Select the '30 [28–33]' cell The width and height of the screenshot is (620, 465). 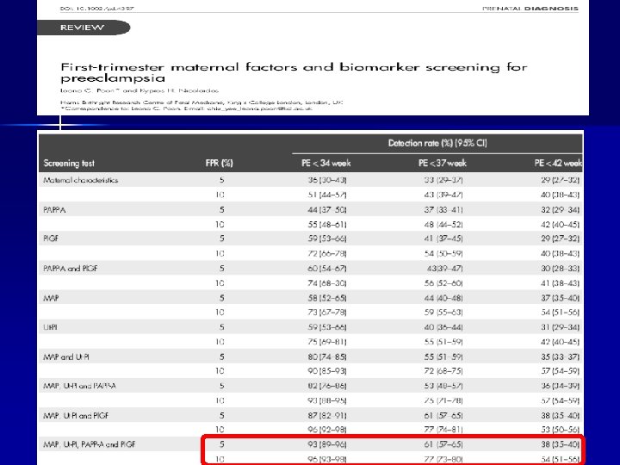tap(561, 269)
